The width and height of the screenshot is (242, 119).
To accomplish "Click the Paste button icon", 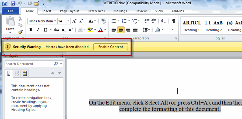I will click(x=10, y=21).
